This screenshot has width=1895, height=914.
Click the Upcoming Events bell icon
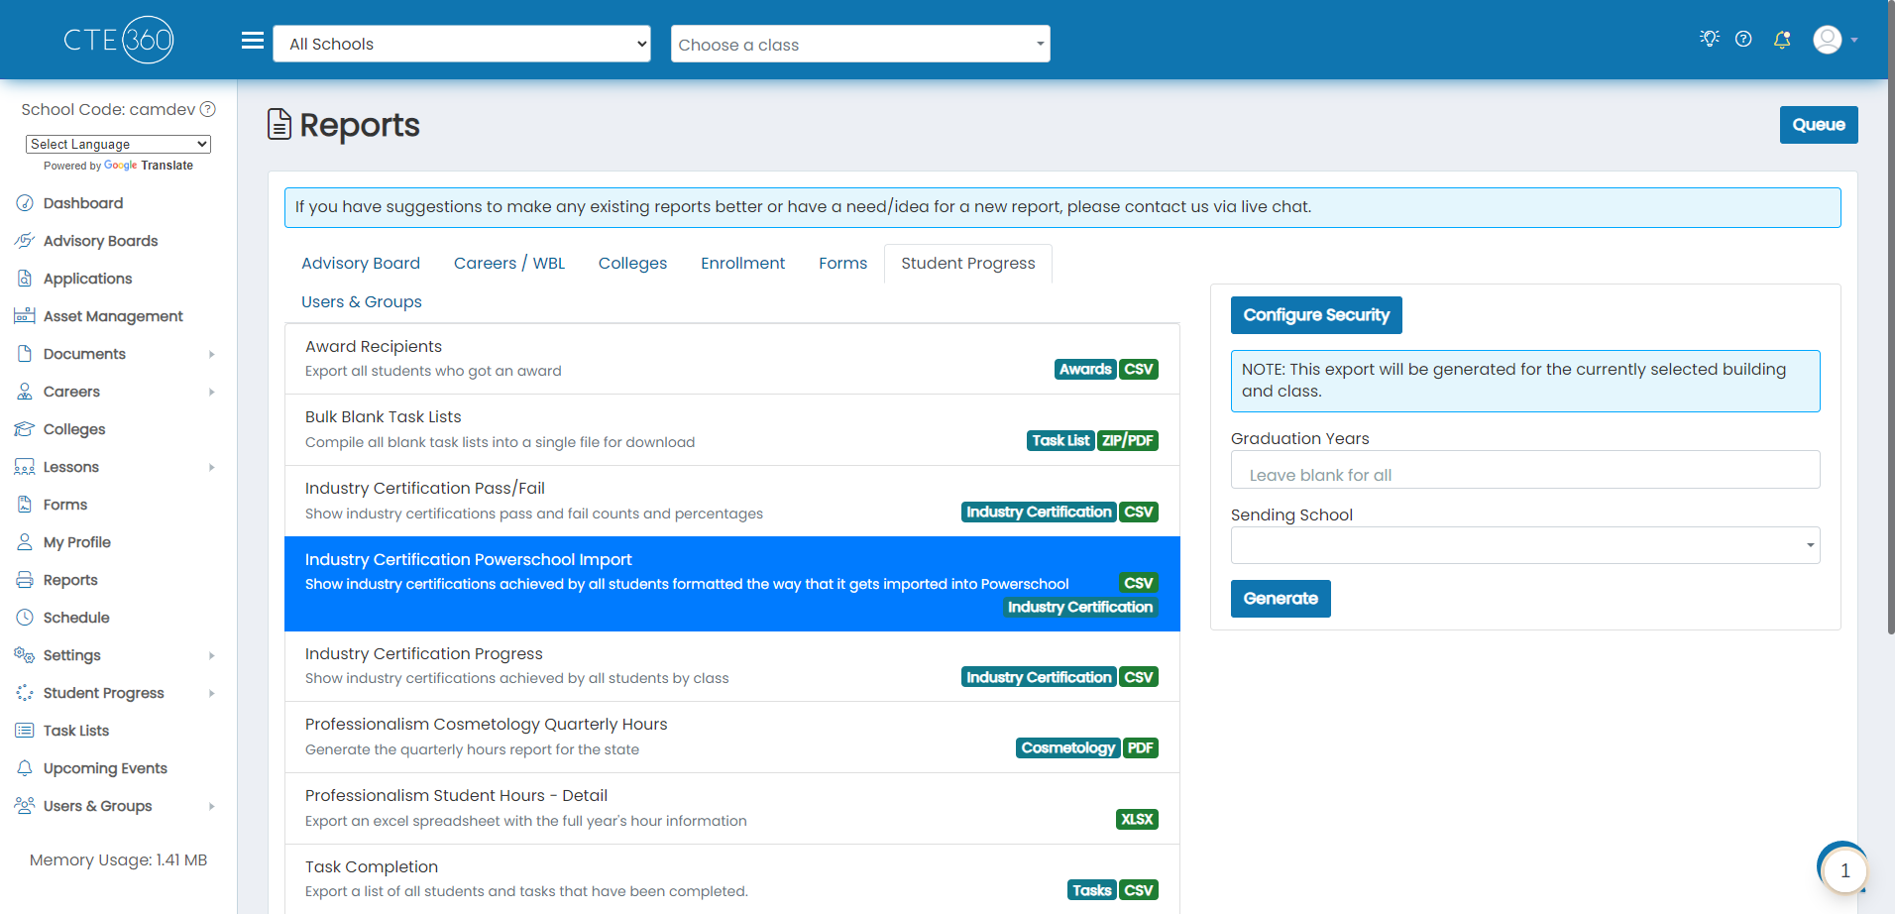(x=25, y=768)
